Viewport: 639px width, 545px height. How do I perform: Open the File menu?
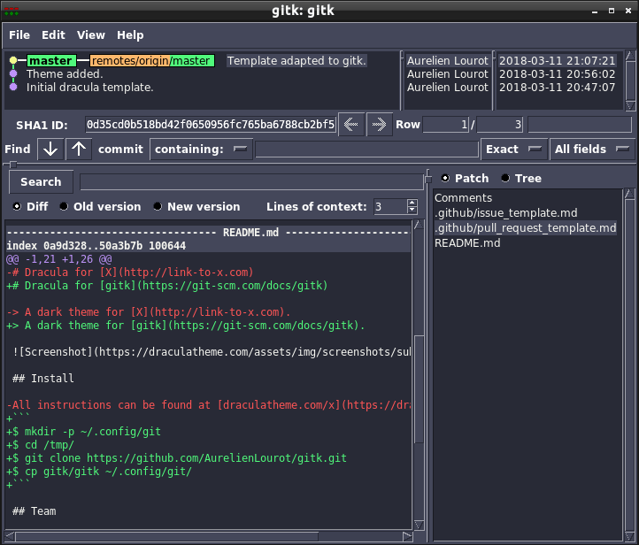coord(19,35)
